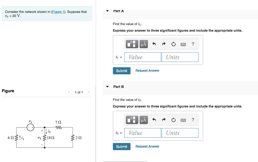
Task: Open the keyboard shortcuts icon in Part A
Action: click(x=183, y=44)
